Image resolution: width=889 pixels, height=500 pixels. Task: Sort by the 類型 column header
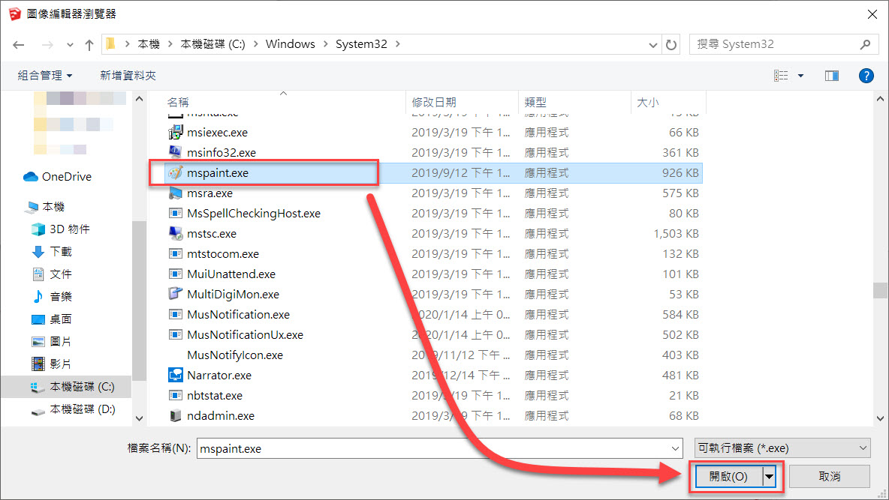pyautogui.click(x=535, y=102)
